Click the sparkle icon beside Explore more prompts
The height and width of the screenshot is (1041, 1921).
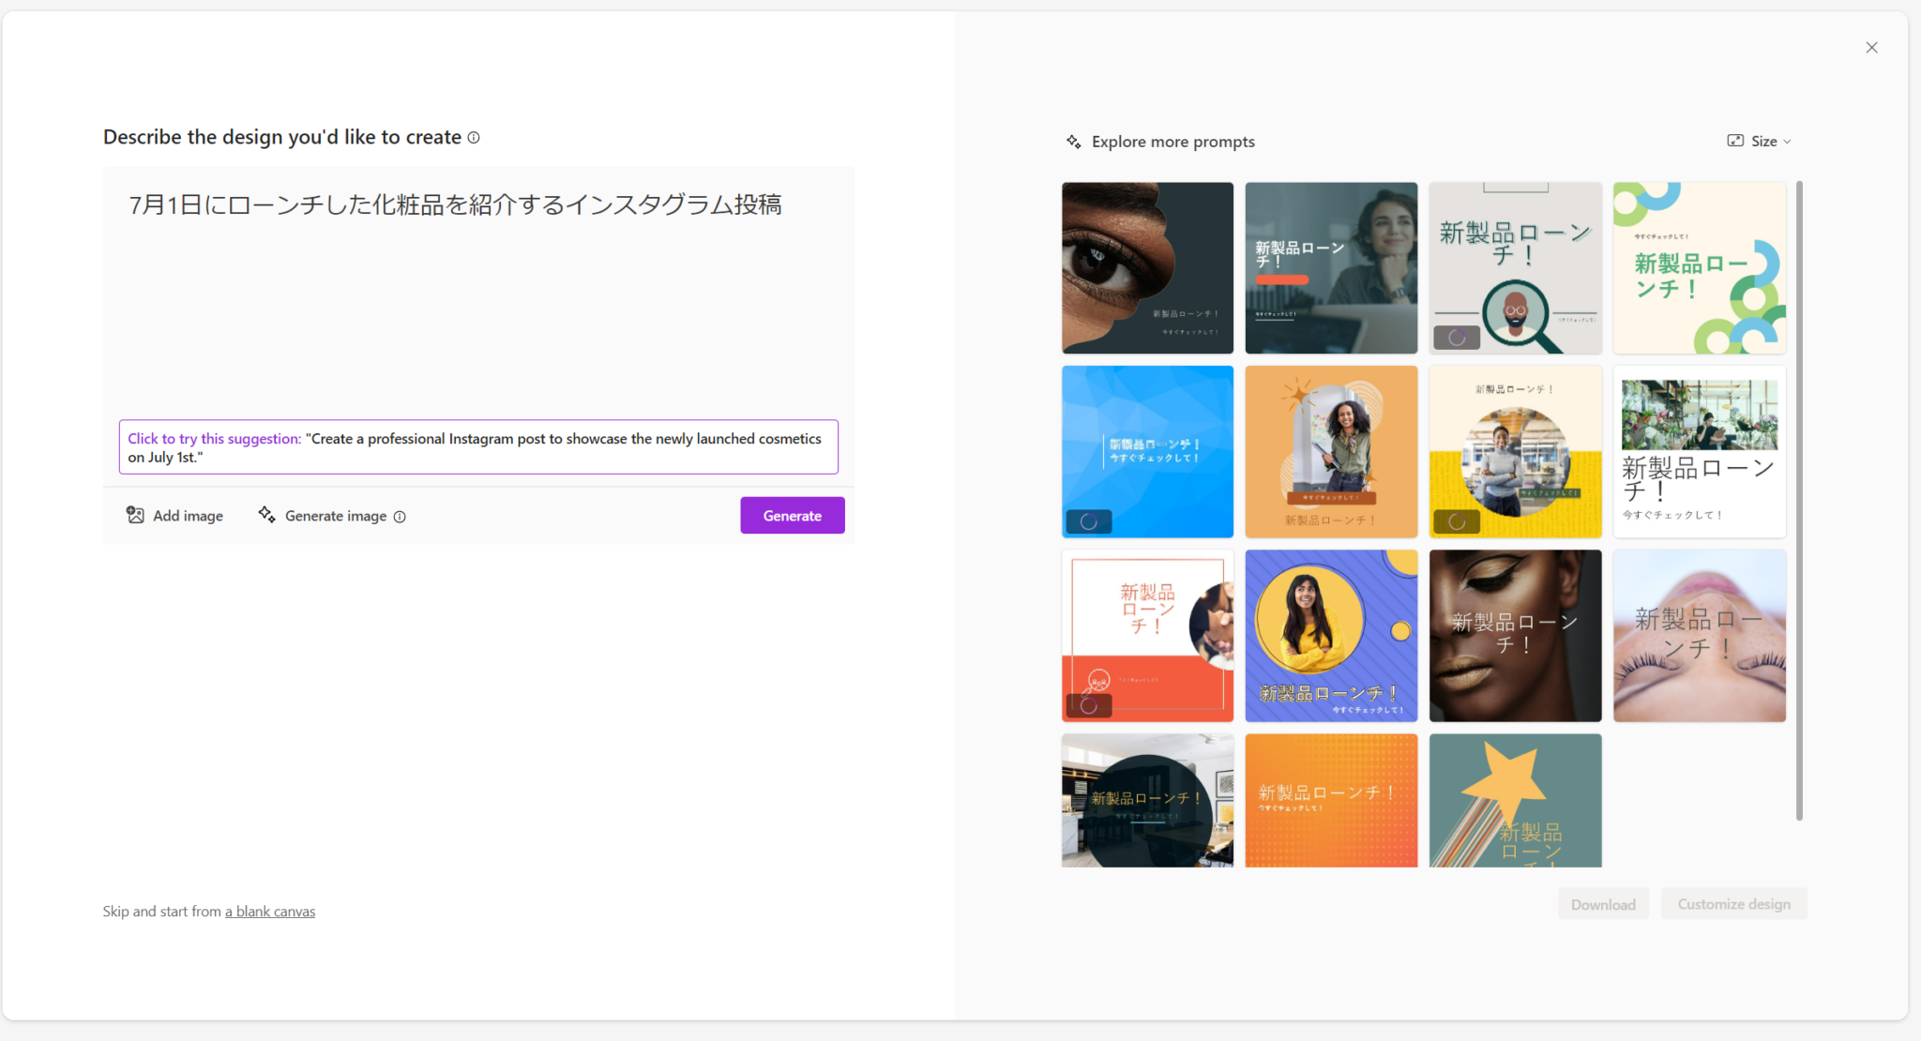[x=1072, y=141]
